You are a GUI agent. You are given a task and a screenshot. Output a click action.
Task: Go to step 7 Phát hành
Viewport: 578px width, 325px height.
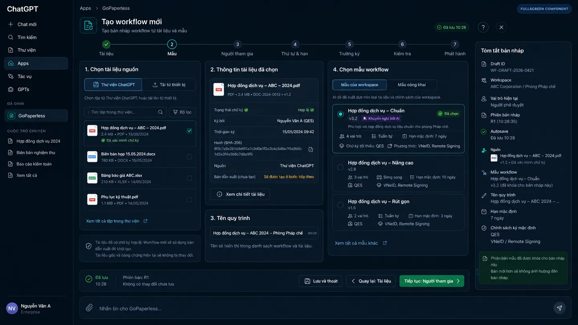tap(455, 48)
